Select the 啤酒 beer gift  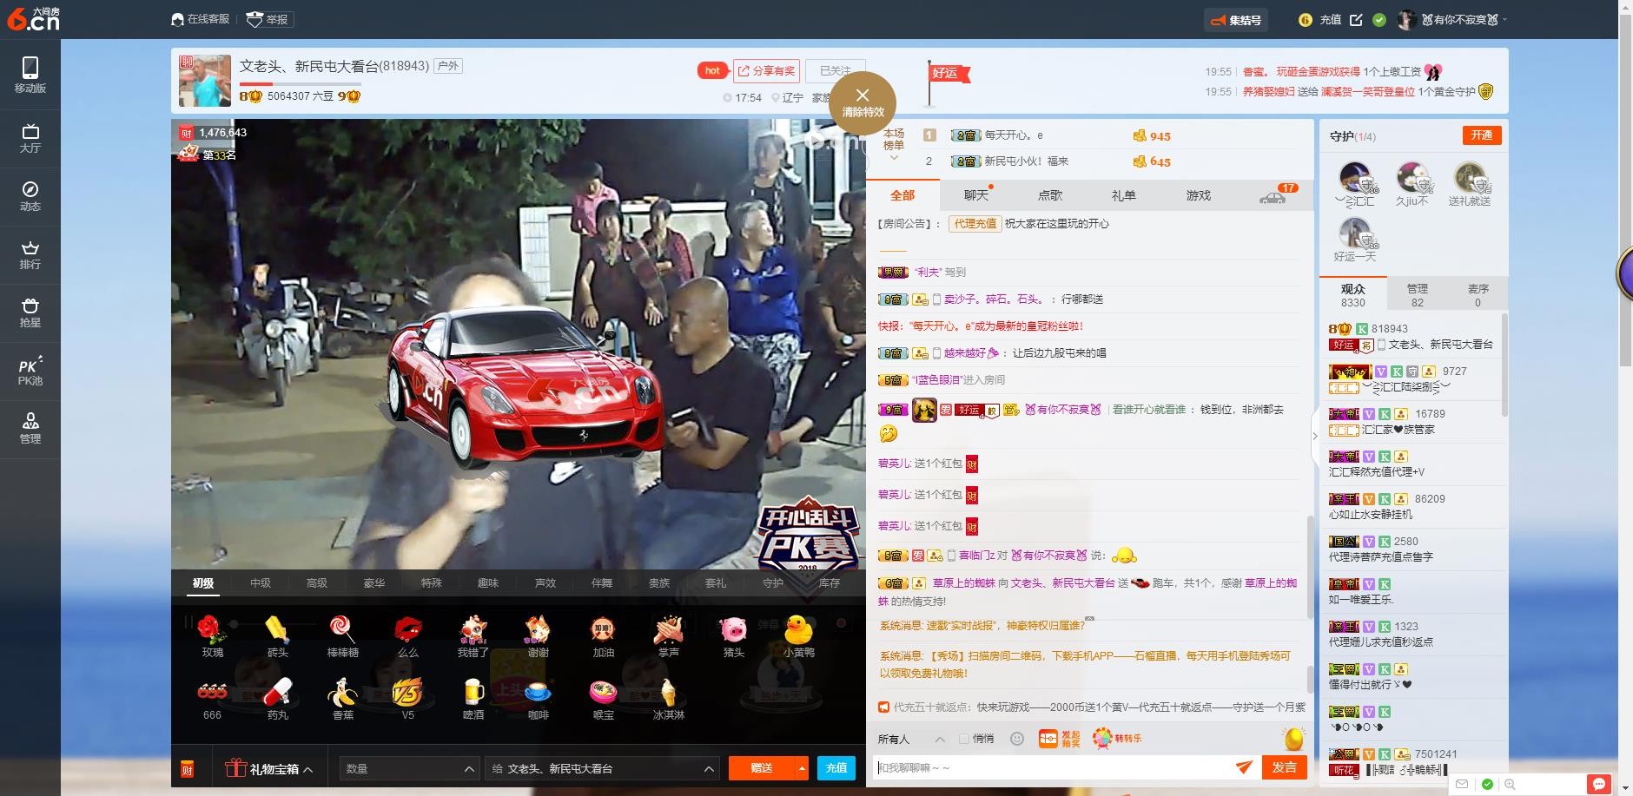tap(473, 699)
